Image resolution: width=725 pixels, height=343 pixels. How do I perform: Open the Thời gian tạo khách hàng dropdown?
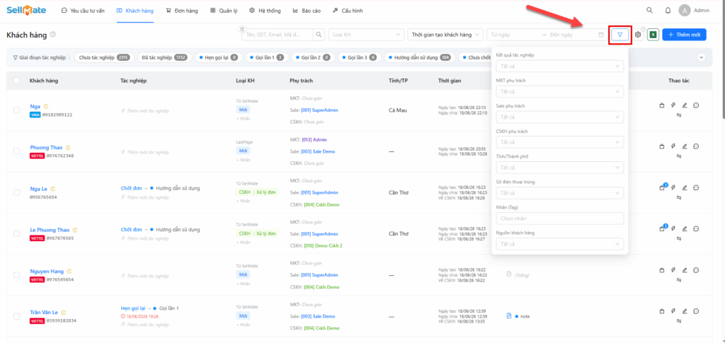point(445,35)
